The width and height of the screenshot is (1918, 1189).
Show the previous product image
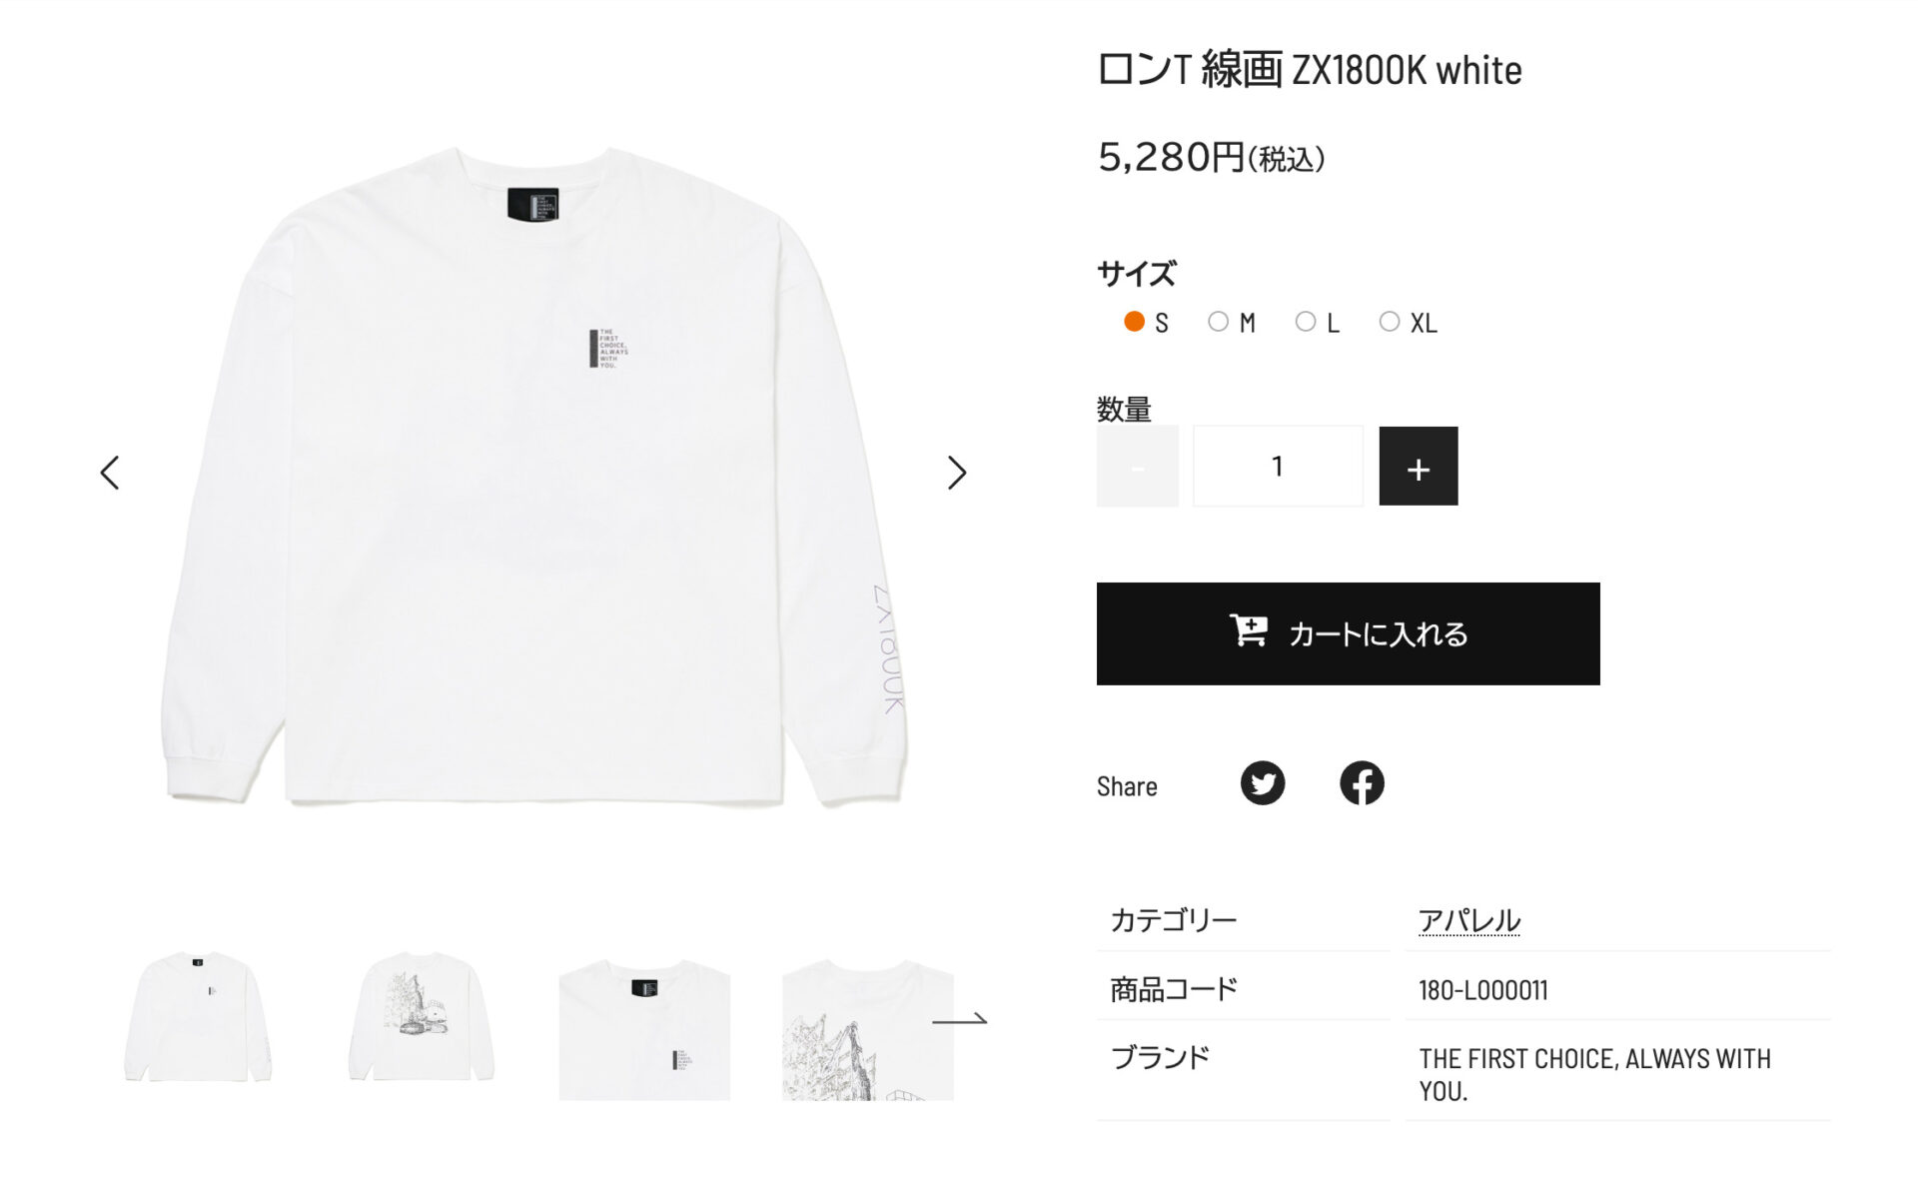pos(110,473)
